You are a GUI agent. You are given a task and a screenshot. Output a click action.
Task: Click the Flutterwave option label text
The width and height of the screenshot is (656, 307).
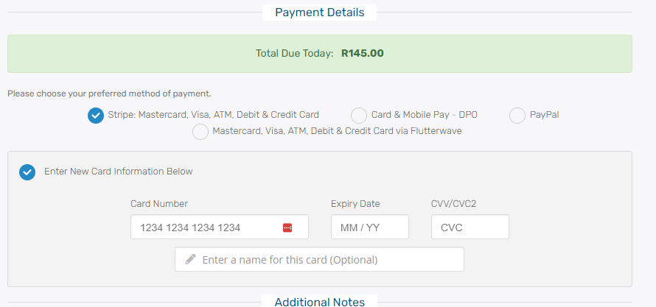pyautogui.click(x=337, y=132)
